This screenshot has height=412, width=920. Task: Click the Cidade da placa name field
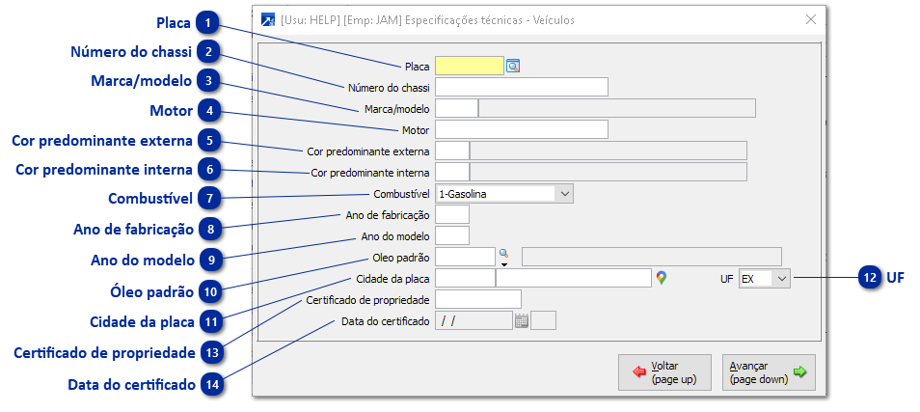coord(574,278)
